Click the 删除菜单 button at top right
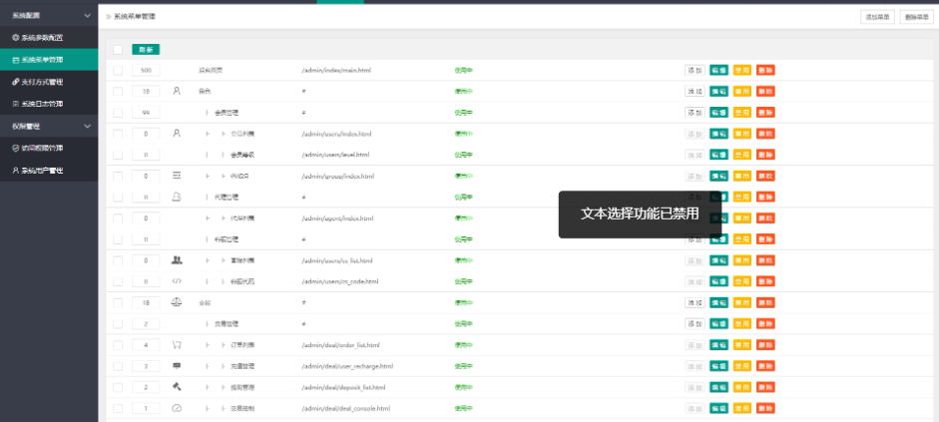 (917, 17)
